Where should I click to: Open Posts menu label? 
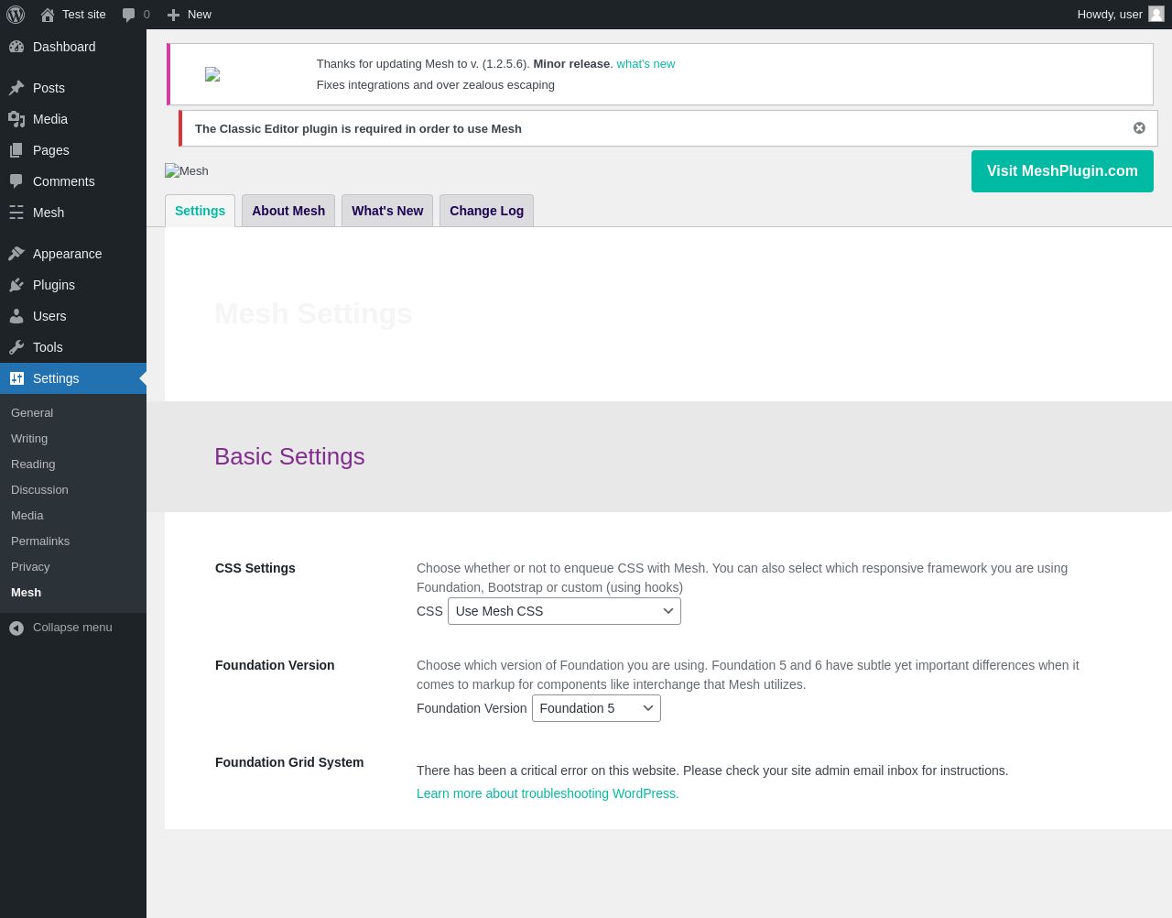click(49, 88)
